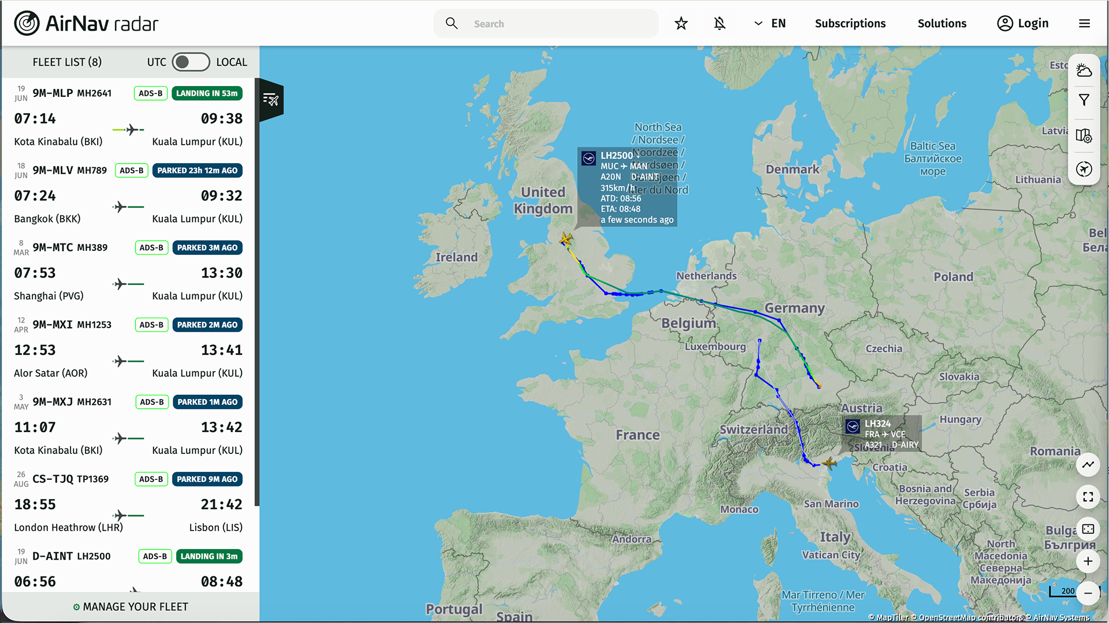The width and height of the screenshot is (1109, 623).
Task: Open the weather layers icon
Action: 1084,70
